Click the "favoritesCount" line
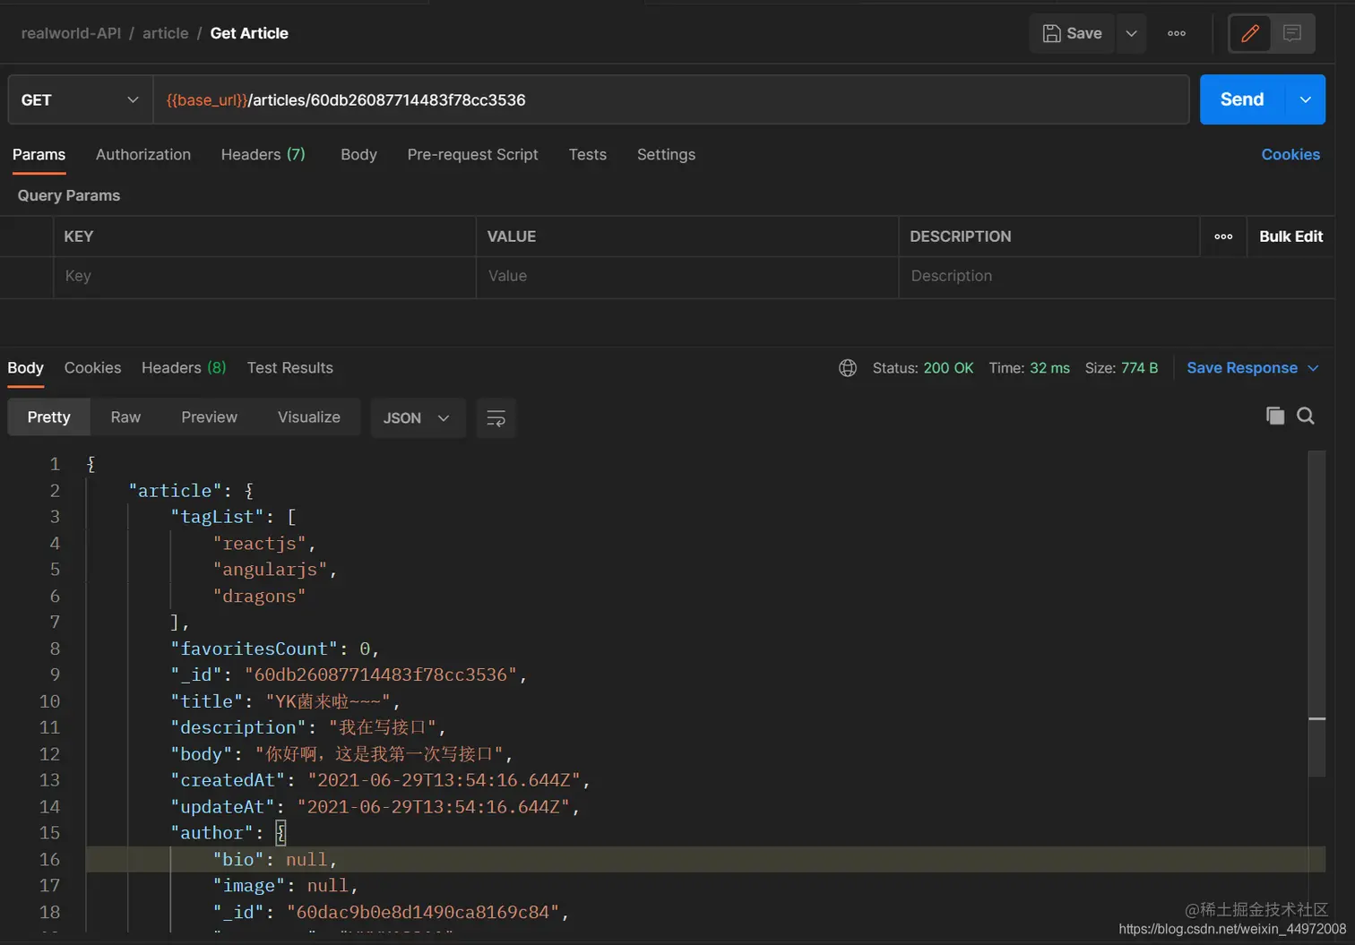 point(275,649)
